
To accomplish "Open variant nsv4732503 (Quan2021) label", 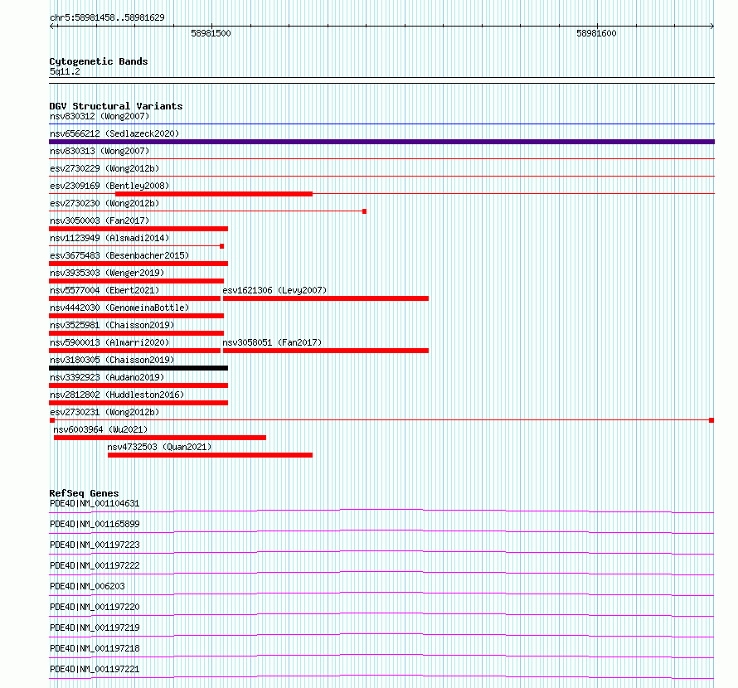I will [x=159, y=447].
